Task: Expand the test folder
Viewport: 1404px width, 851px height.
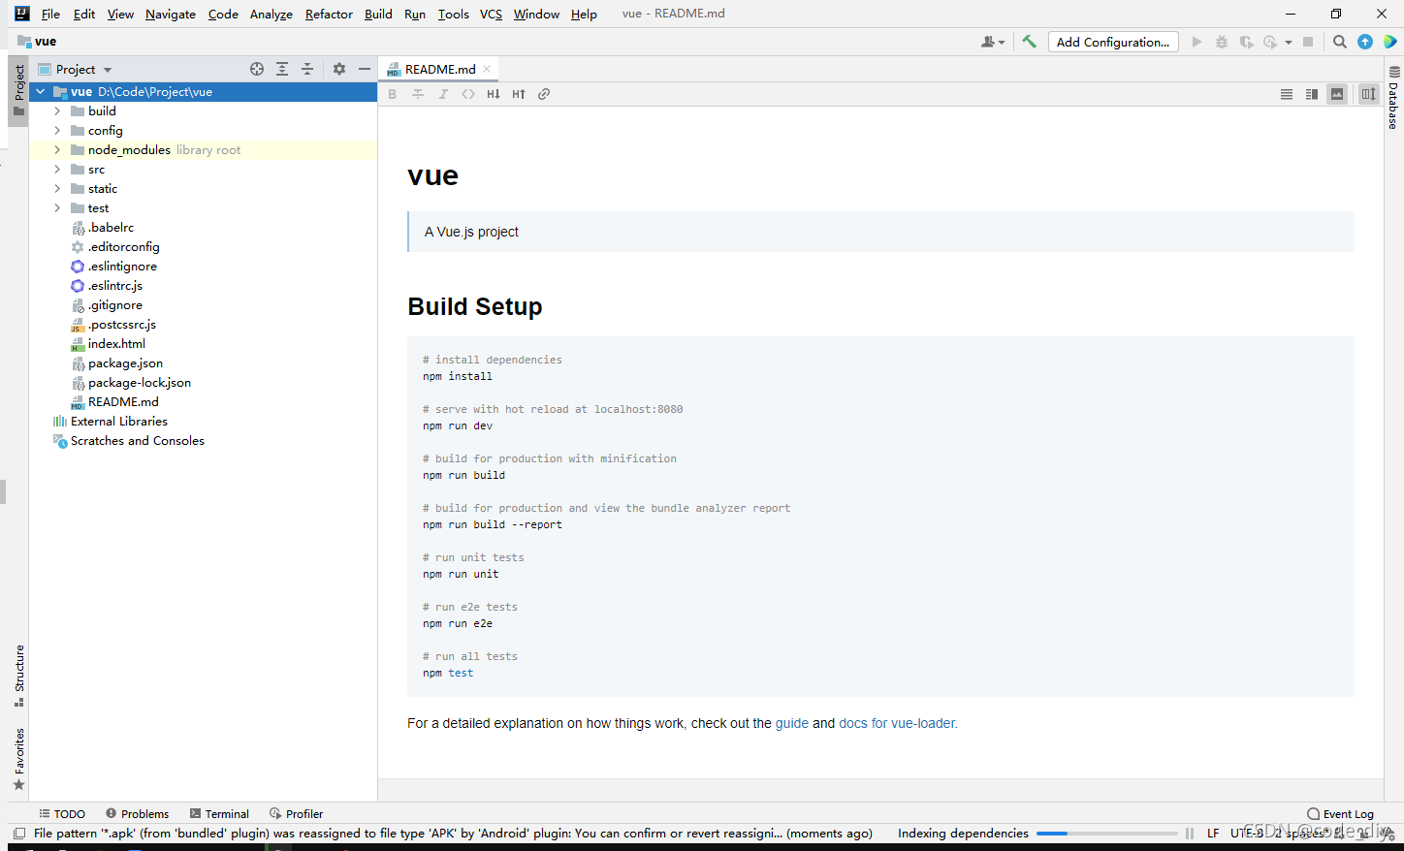Action: pyautogui.click(x=57, y=208)
